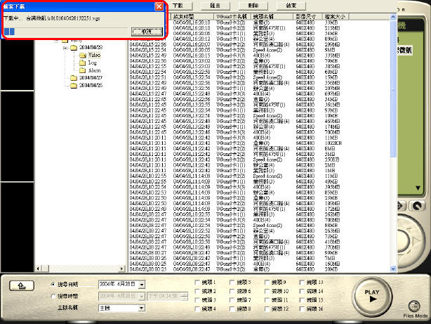Select the 2004/04/28 folder label
The width and height of the screenshot is (431, 324).
coord(91,48)
